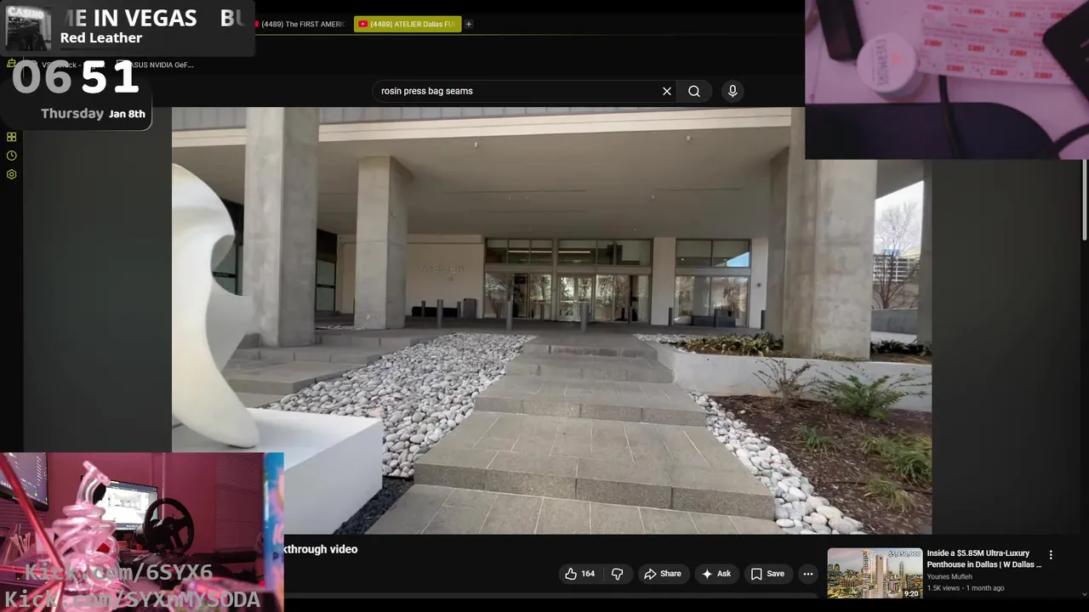Viewport: 1089px width, 612px height.
Task: Open the W Dallas penthouse video thumbnail
Action: 875,574
